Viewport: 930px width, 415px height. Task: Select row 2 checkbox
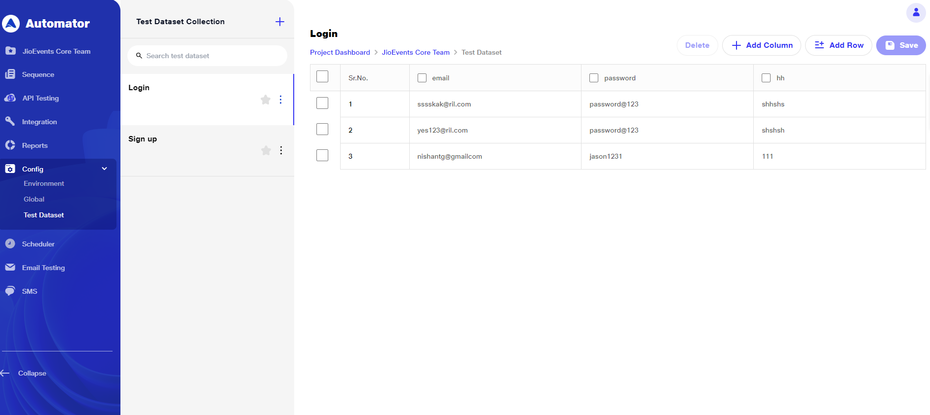click(322, 129)
